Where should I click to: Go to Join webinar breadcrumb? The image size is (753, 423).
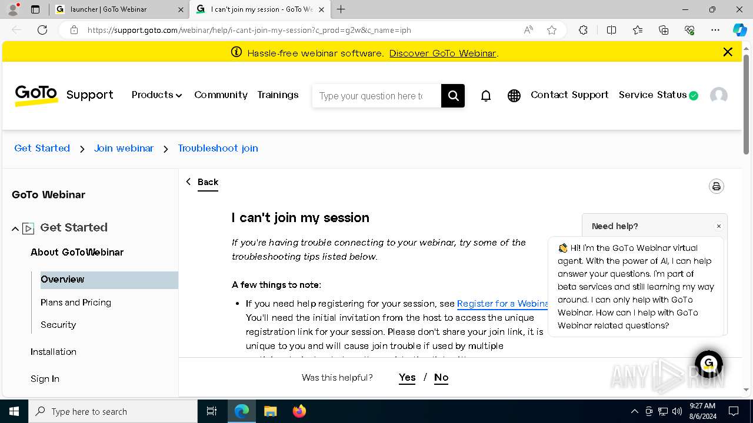click(124, 148)
